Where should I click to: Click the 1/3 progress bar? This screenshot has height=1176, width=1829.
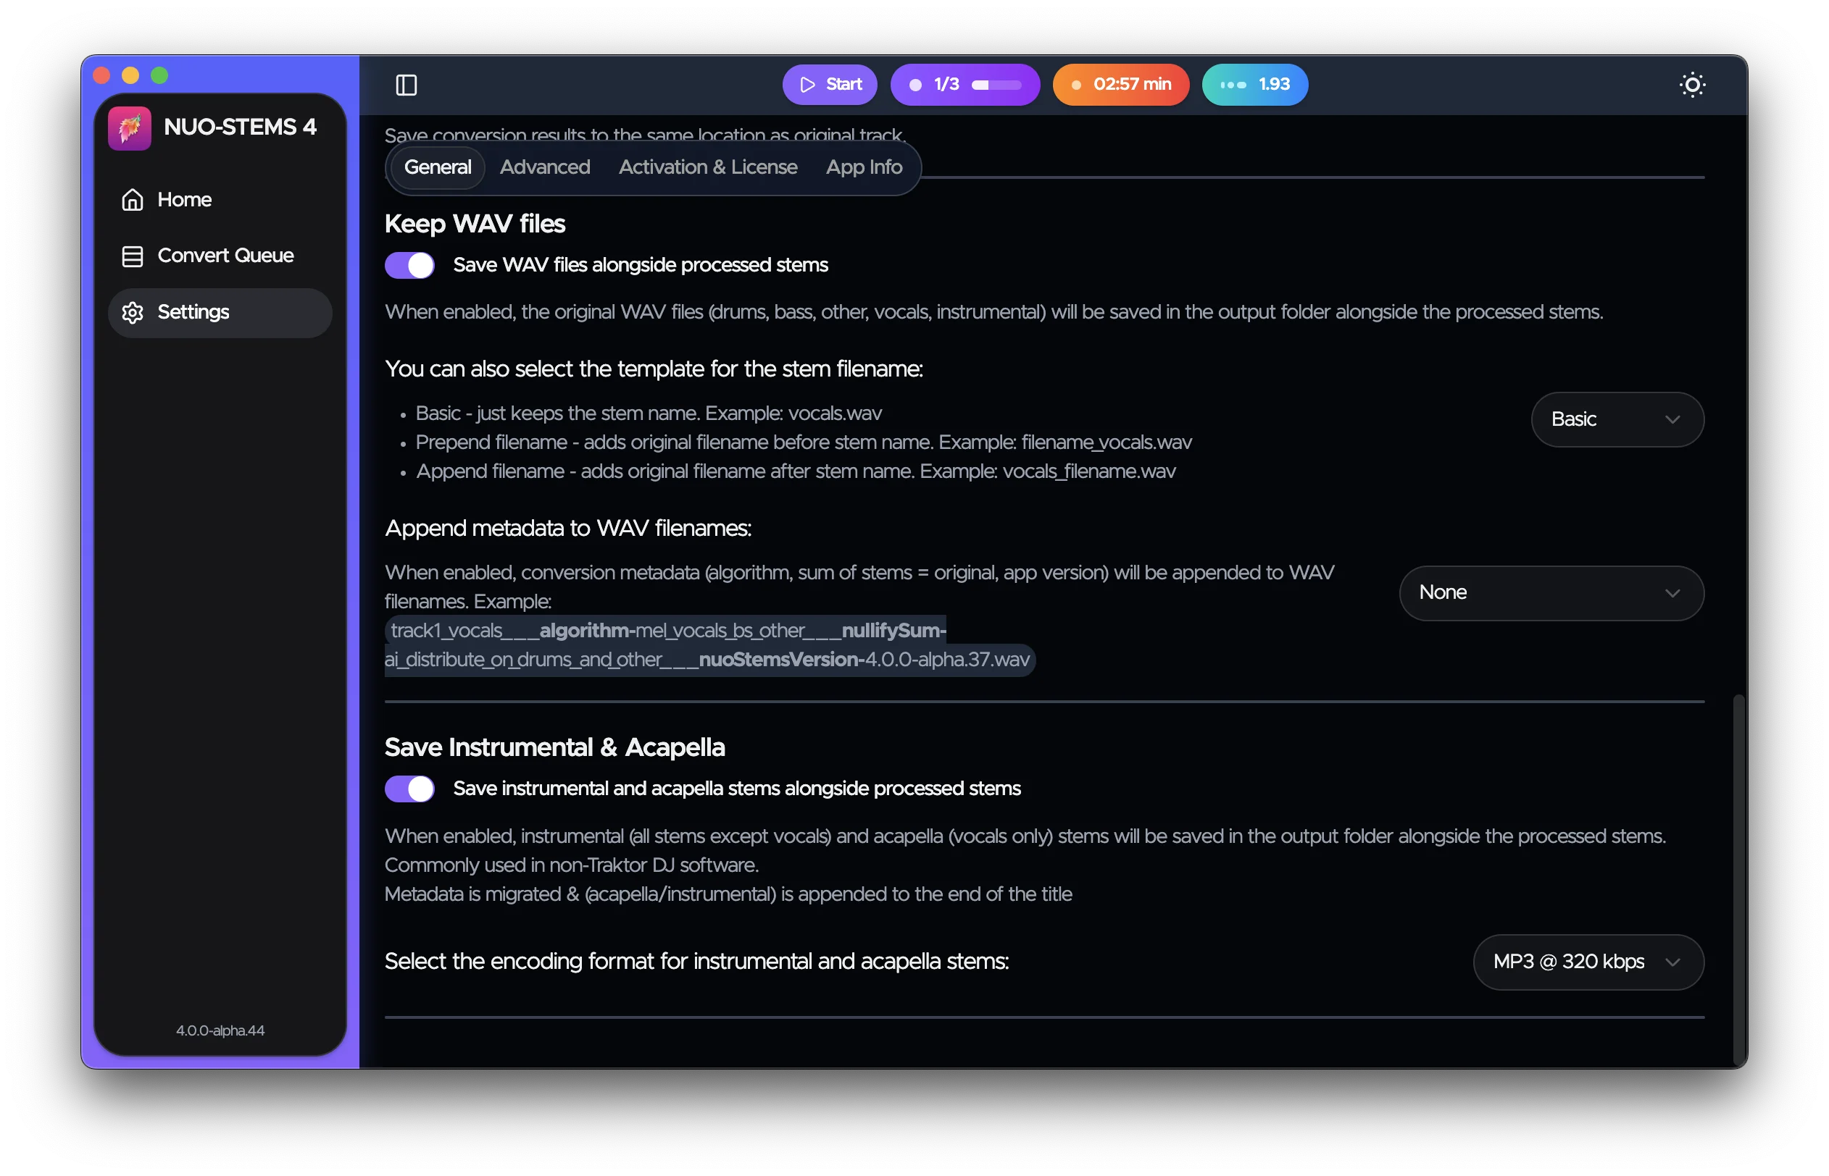pyautogui.click(x=996, y=85)
